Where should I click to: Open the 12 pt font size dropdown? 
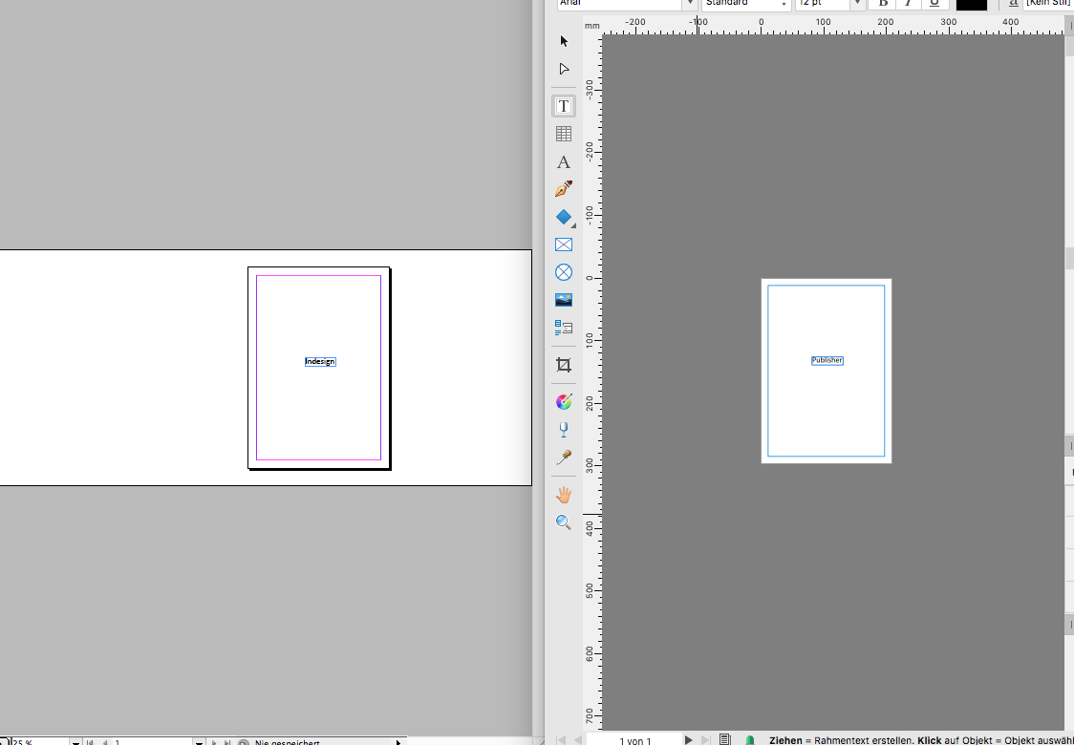[x=856, y=4]
